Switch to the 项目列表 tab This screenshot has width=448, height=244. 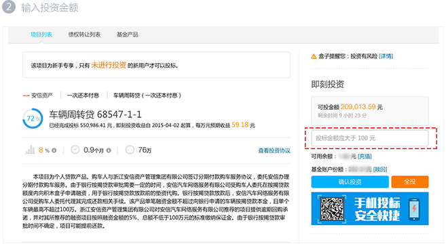[x=41, y=35]
